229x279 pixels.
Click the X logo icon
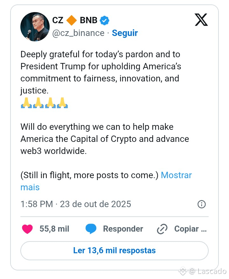click(201, 20)
